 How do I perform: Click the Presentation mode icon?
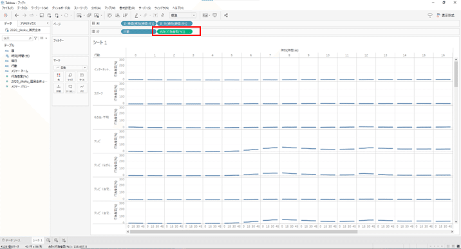tap(215, 15)
